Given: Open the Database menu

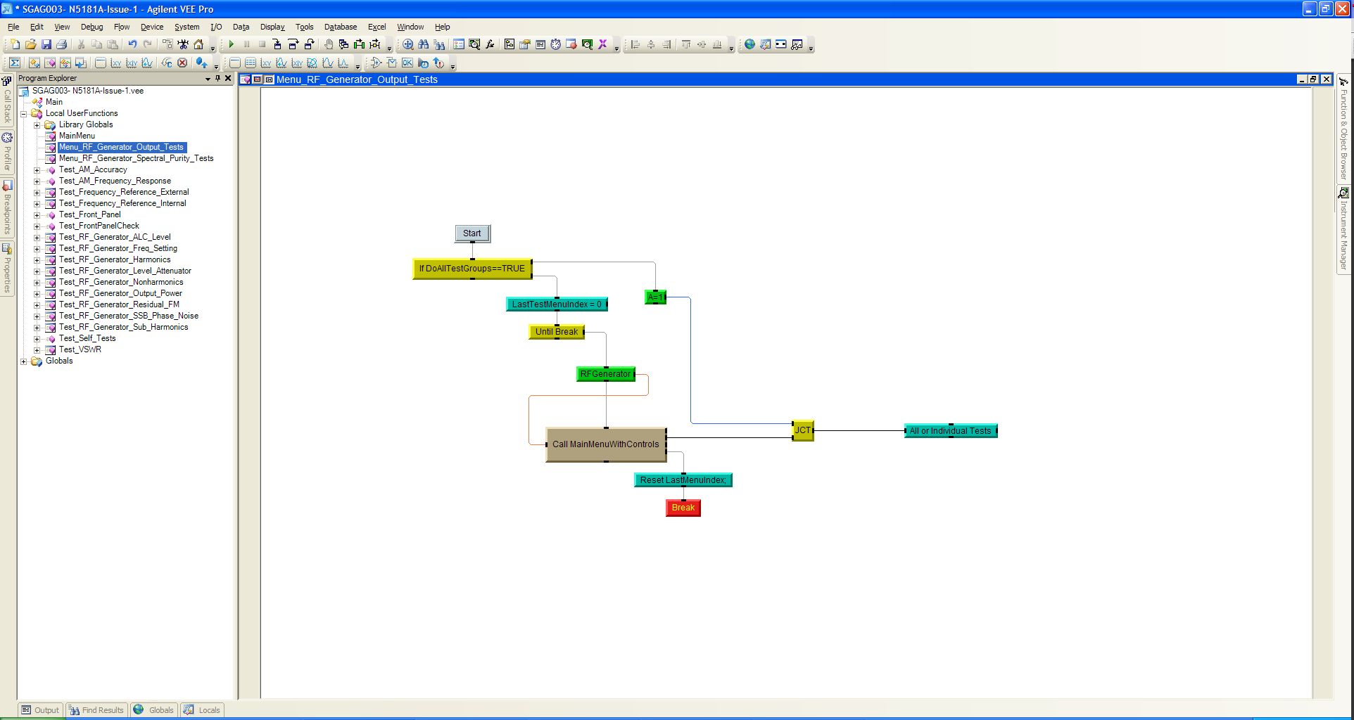Looking at the screenshot, I should 340,27.
